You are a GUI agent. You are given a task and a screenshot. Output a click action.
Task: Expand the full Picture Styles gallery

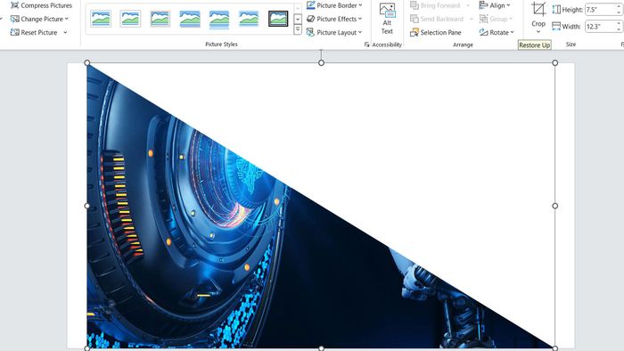point(298,29)
